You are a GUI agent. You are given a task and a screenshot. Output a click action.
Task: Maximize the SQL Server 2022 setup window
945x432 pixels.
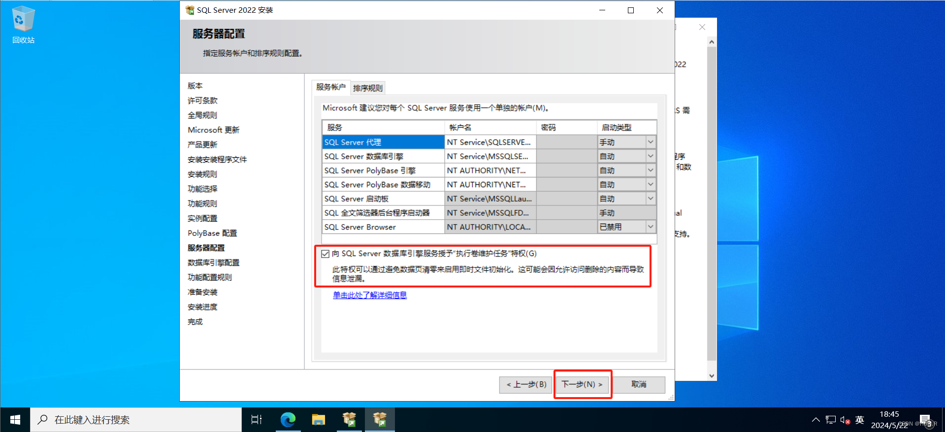click(x=631, y=10)
